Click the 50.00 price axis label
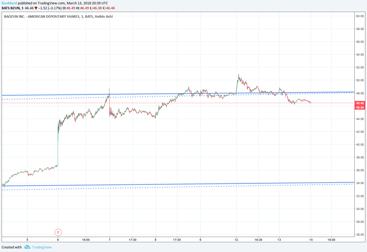This screenshot has height=252, width=367. [x=360, y=80]
